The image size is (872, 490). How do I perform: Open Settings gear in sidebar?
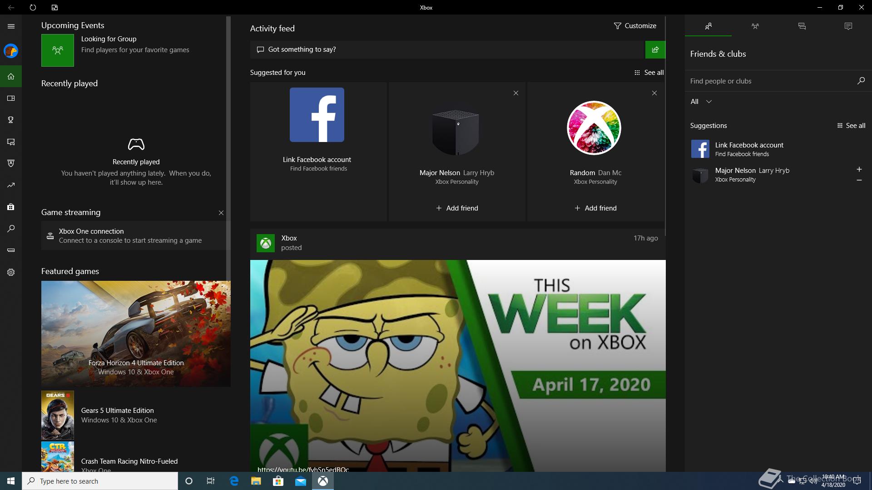pyautogui.click(x=11, y=272)
